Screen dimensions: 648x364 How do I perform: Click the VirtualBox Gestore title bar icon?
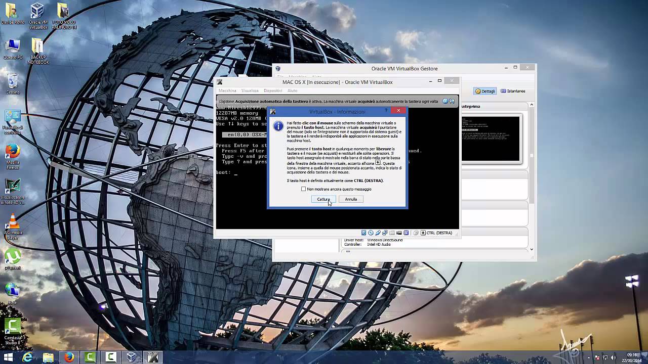point(277,69)
